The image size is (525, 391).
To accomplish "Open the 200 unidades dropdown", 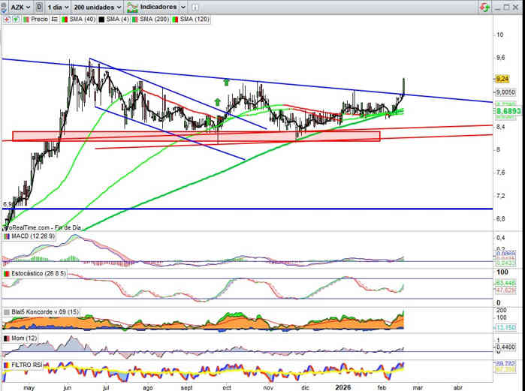I will (97, 7).
